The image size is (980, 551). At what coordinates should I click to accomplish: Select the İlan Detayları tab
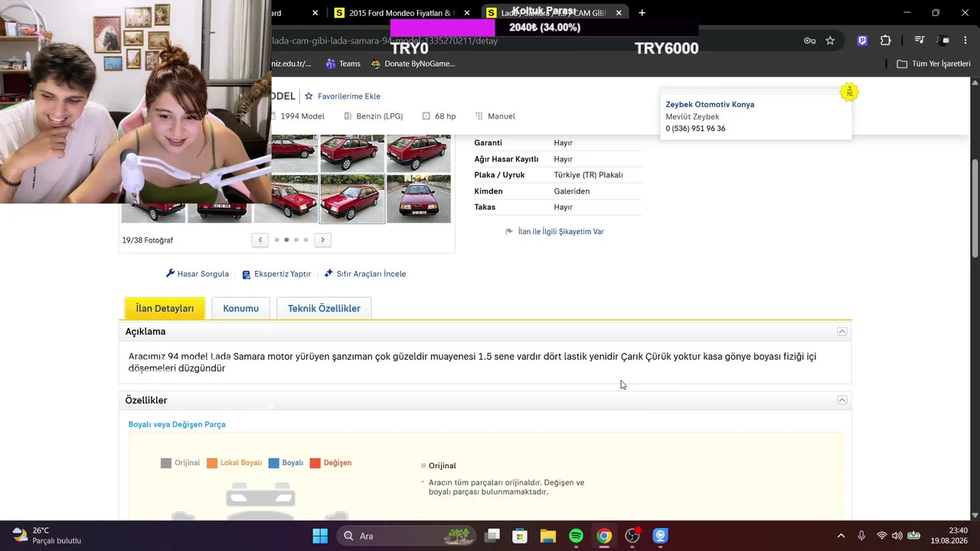click(x=165, y=308)
